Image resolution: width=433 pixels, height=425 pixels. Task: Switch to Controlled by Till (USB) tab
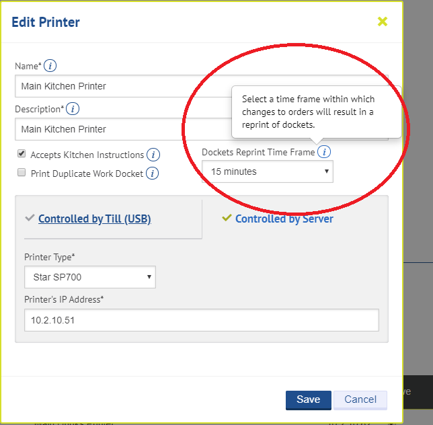click(x=94, y=219)
